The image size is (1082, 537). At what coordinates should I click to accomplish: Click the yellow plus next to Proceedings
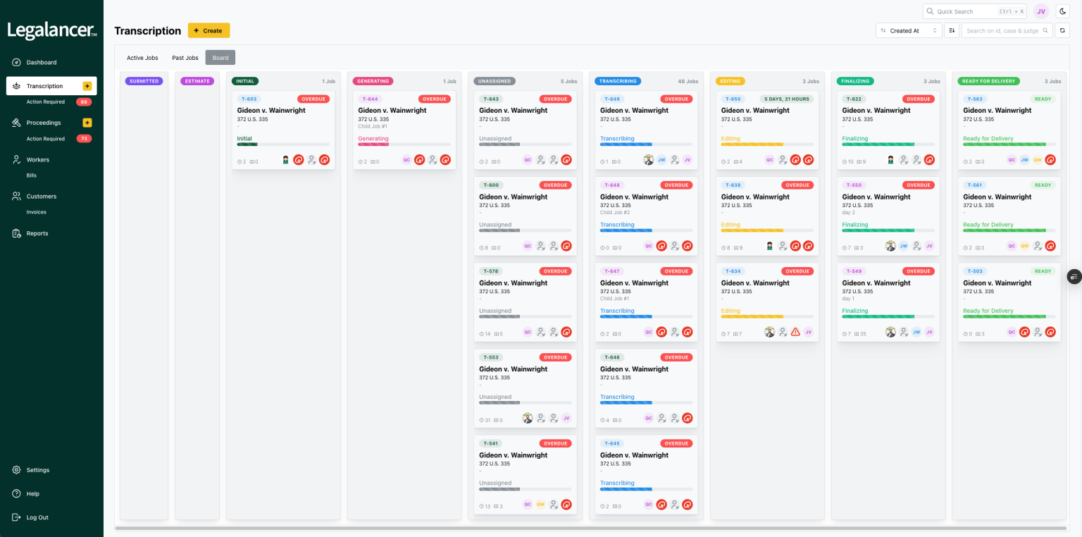[x=87, y=123]
